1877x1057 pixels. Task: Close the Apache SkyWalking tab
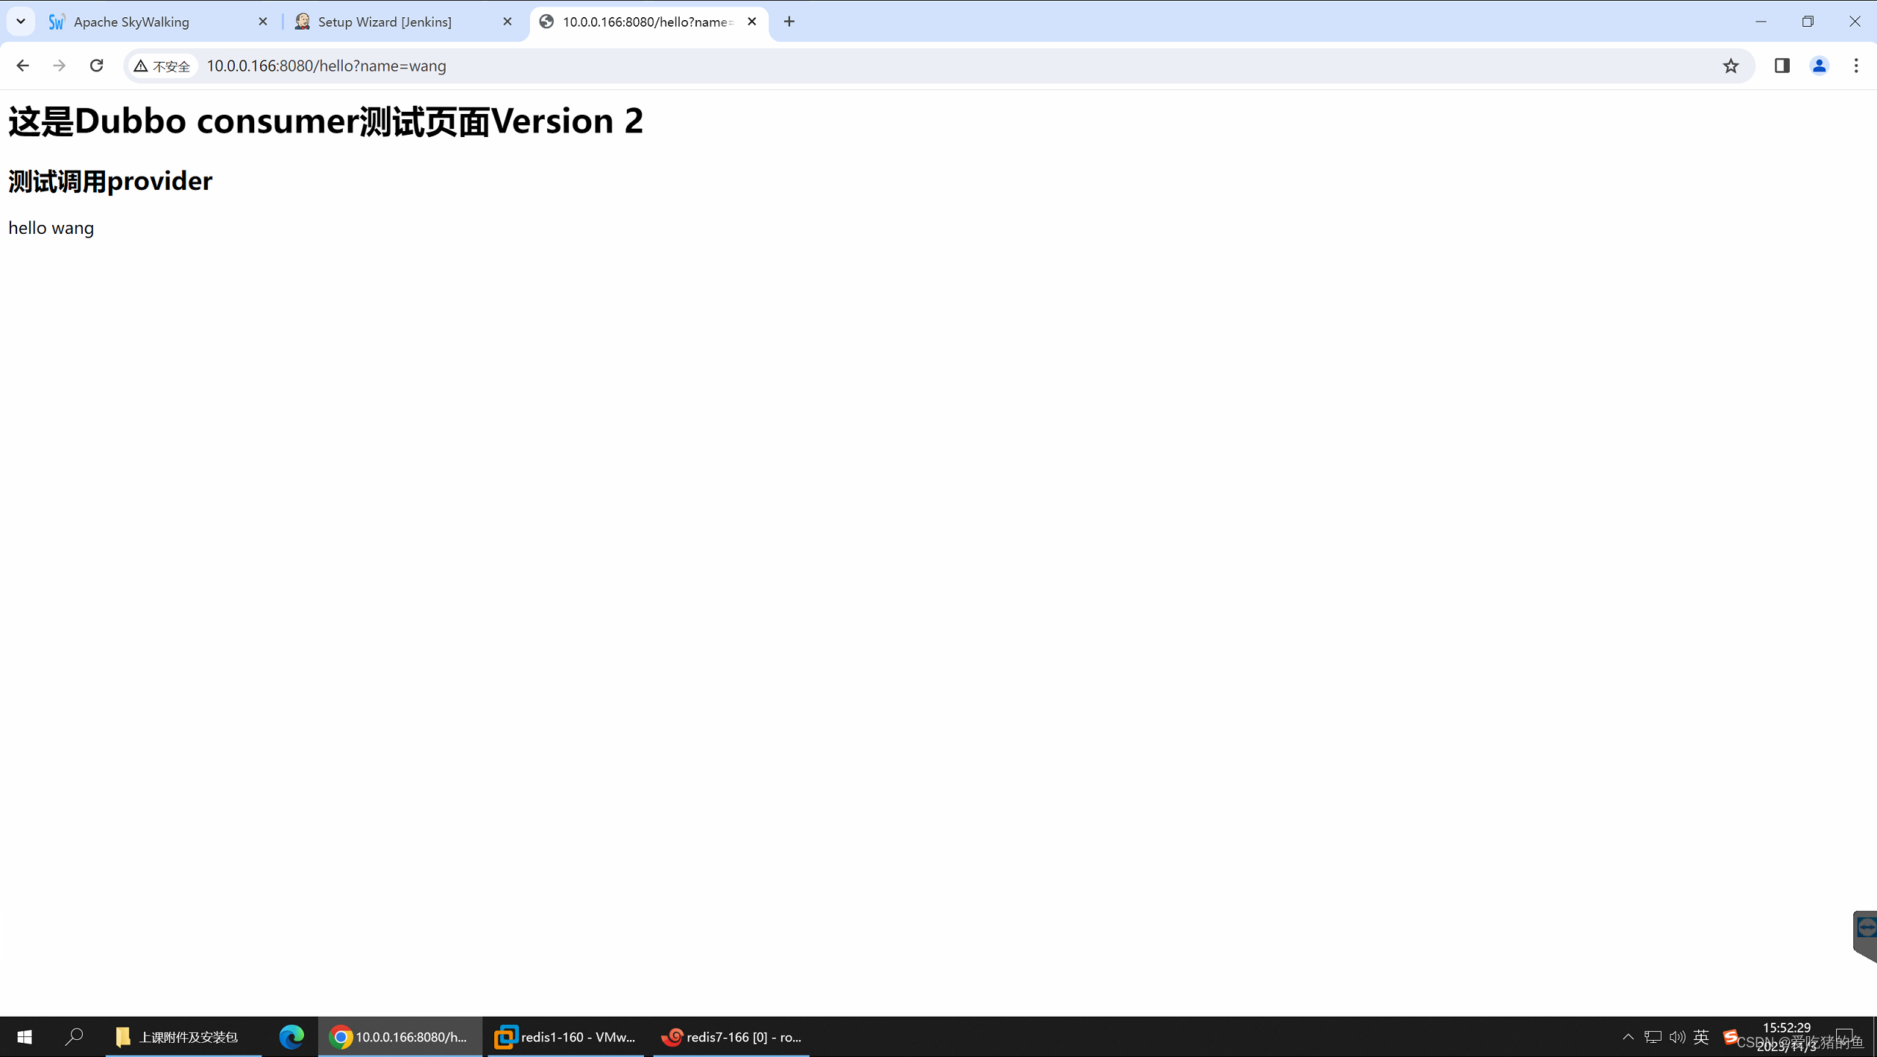262,22
